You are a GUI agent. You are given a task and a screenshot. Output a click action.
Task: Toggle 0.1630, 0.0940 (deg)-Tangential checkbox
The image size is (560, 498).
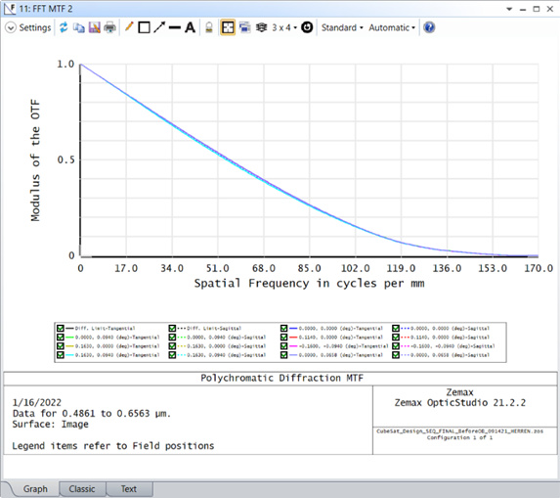pyautogui.click(x=61, y=355)
